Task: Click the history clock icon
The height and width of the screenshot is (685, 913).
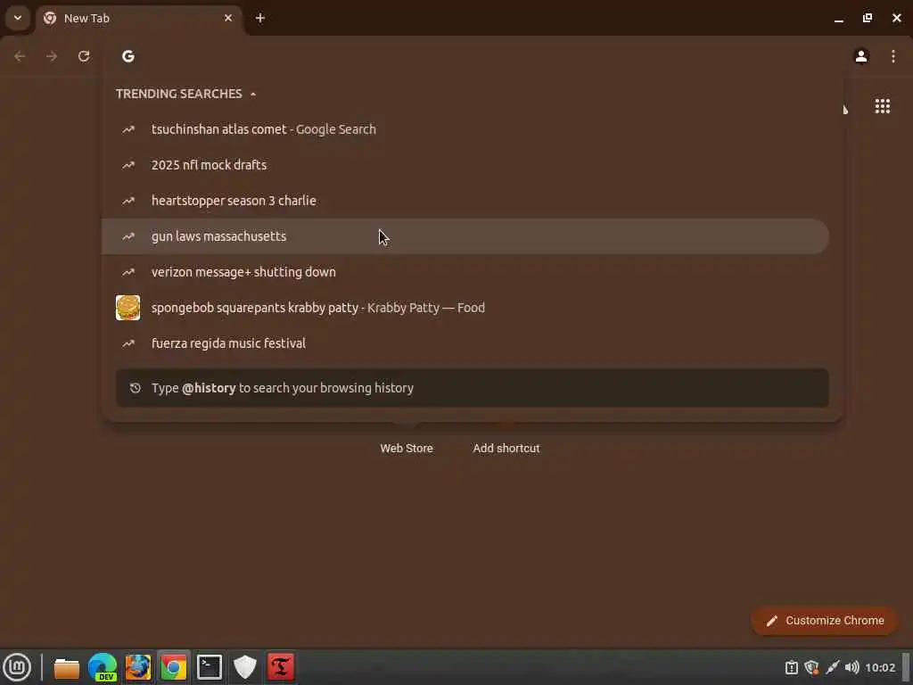Action: point(136,388)
